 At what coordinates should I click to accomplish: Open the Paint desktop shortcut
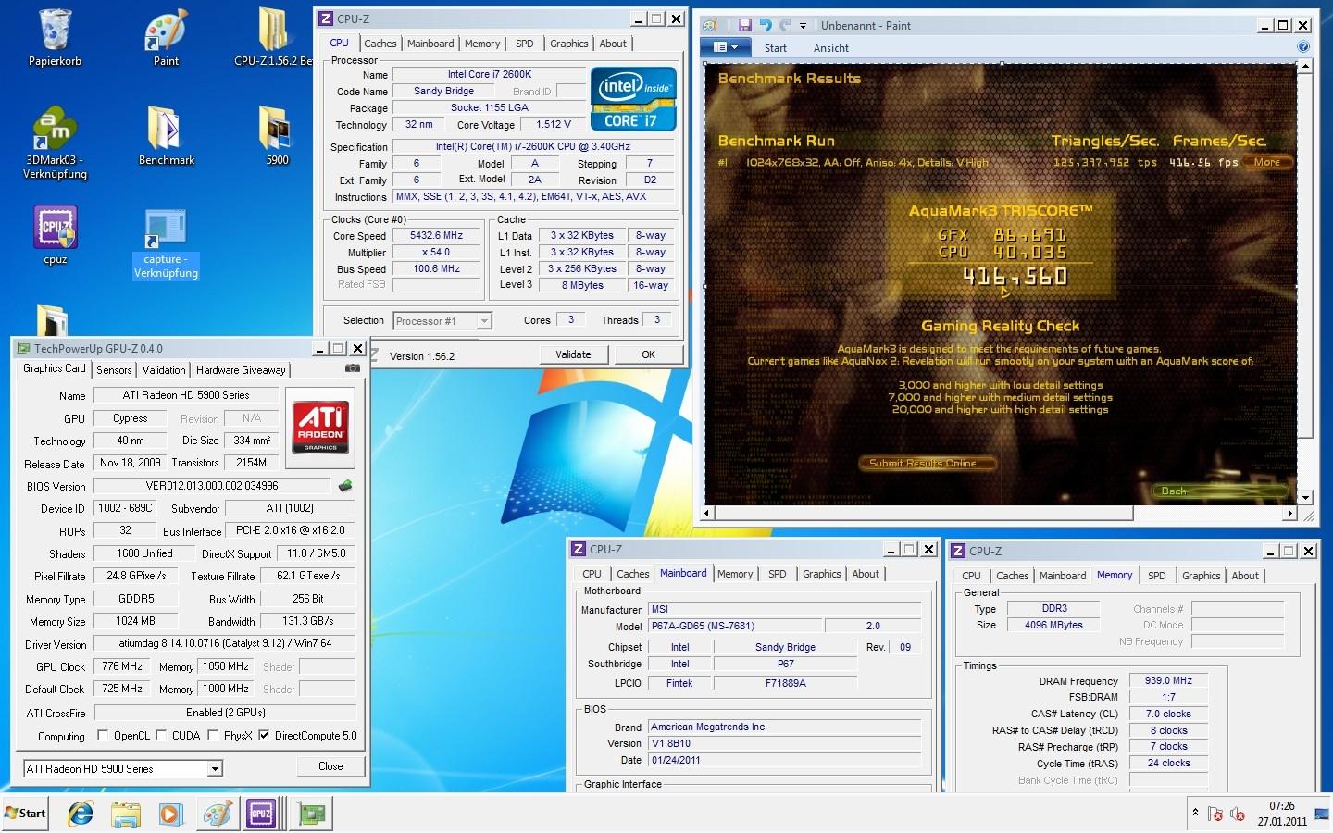(x=166, y=37)
